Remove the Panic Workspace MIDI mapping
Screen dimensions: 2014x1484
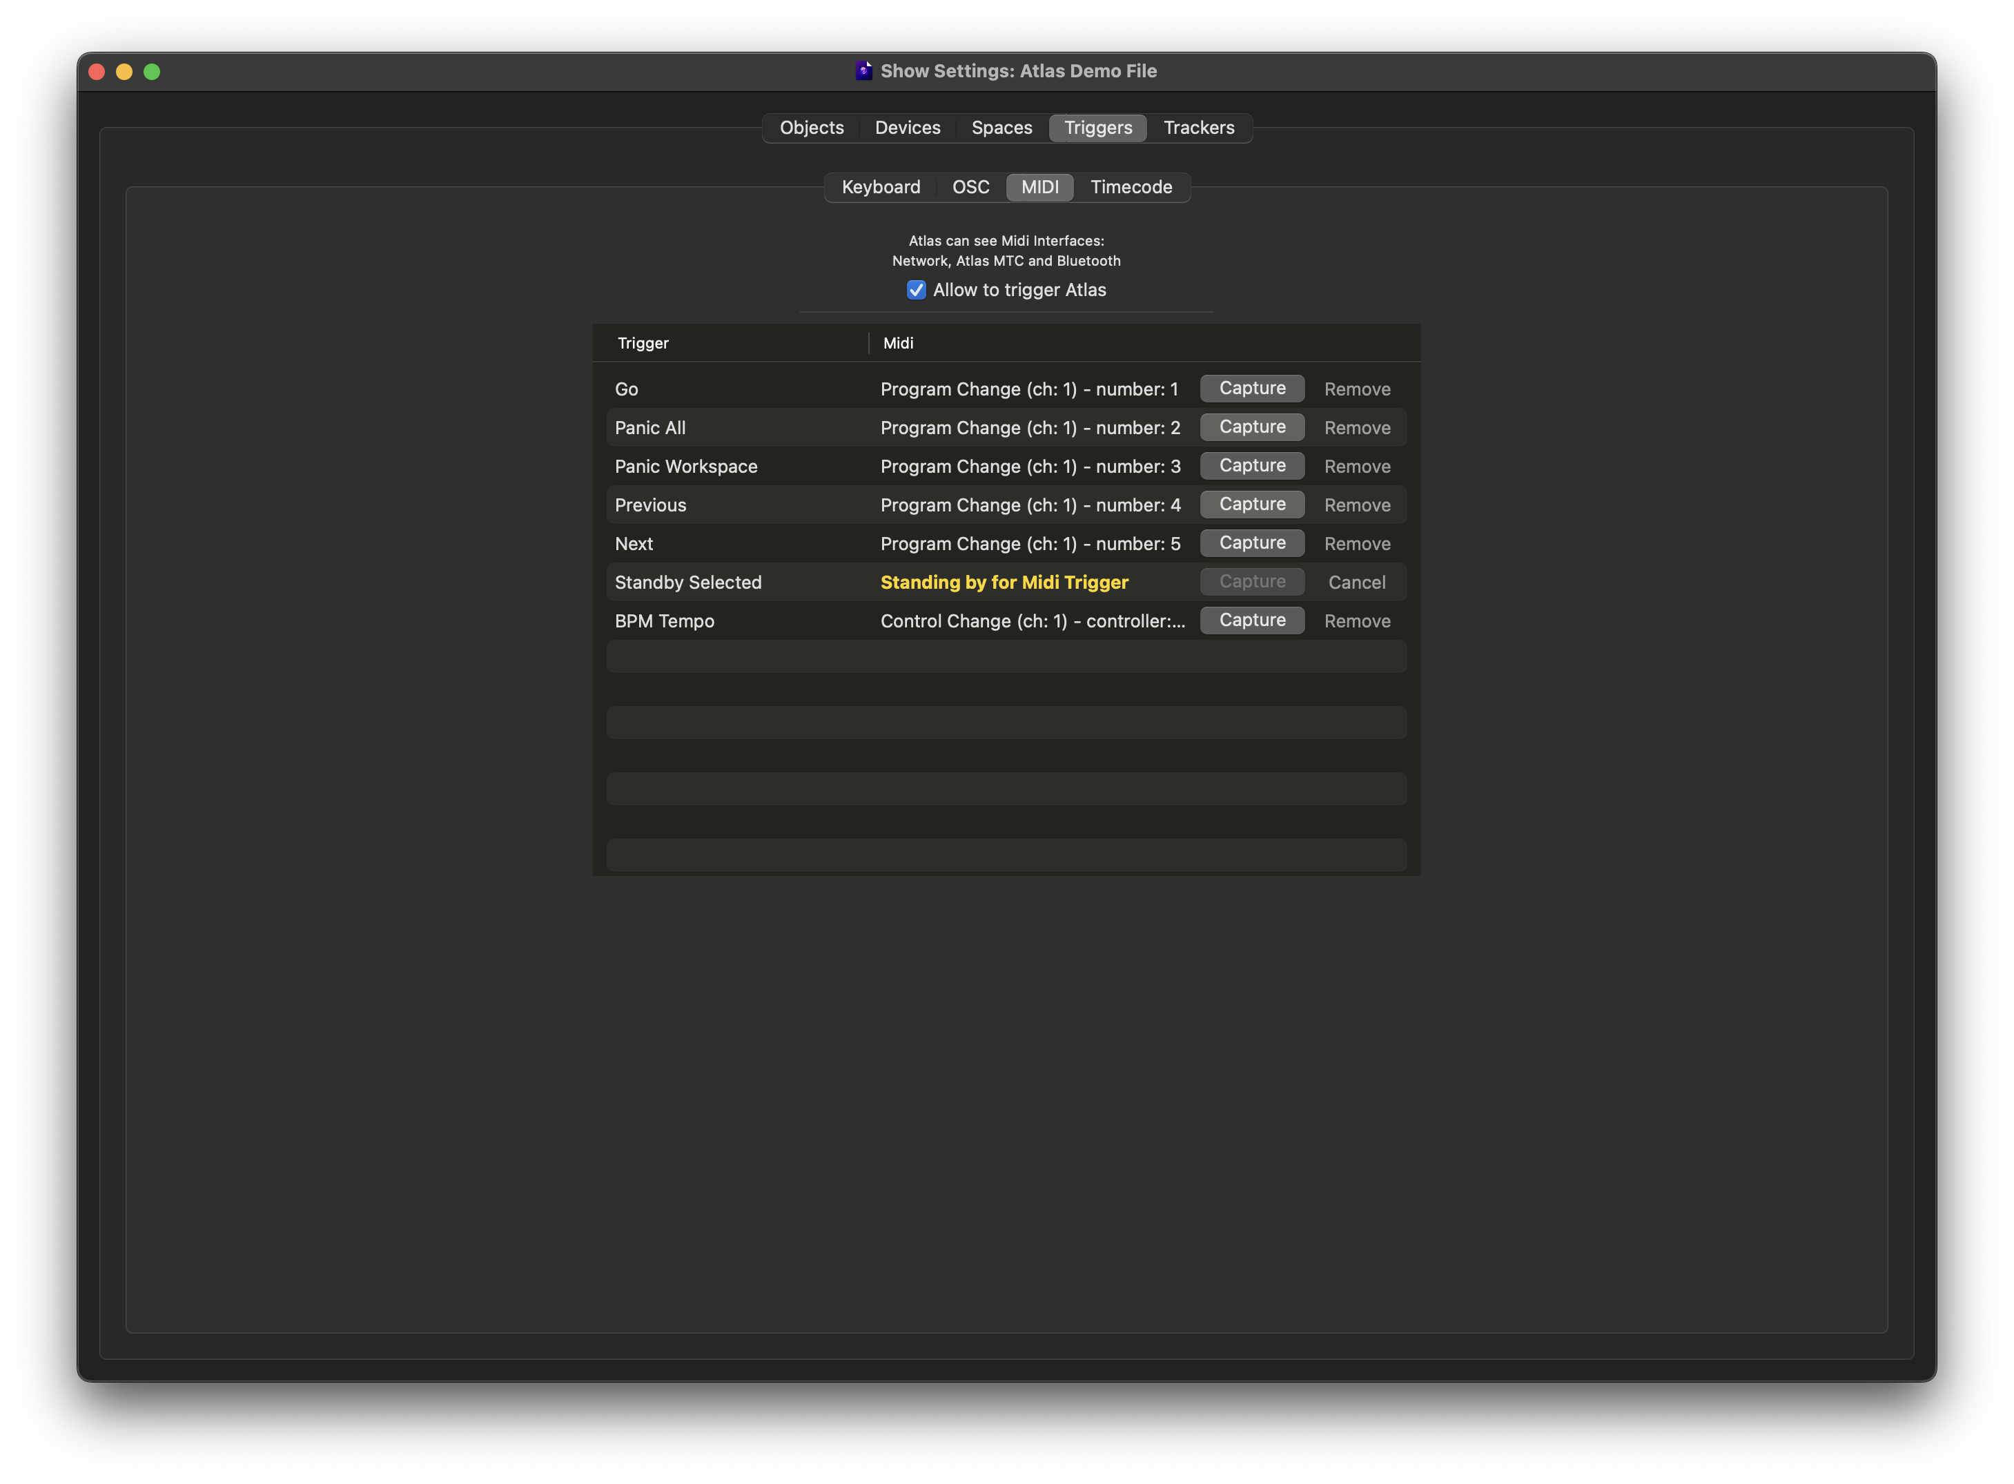tap(1356, 466)
